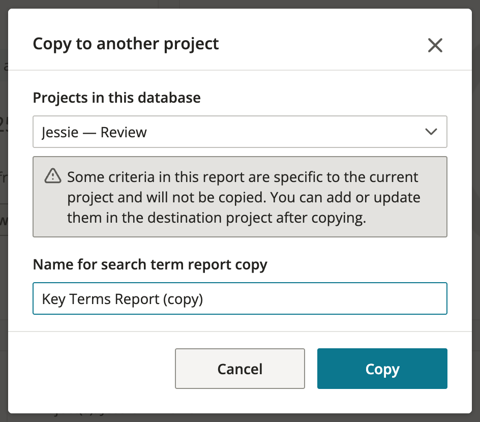The image size is (480, 422).
Task: Click the Projects in this database label
Action: tap(116, 97)
